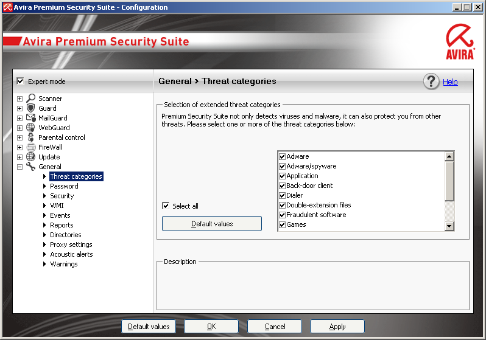Collapse the General tree node
Image resolution: width=486 pixels, height=340 pixels.
[20, 167]
